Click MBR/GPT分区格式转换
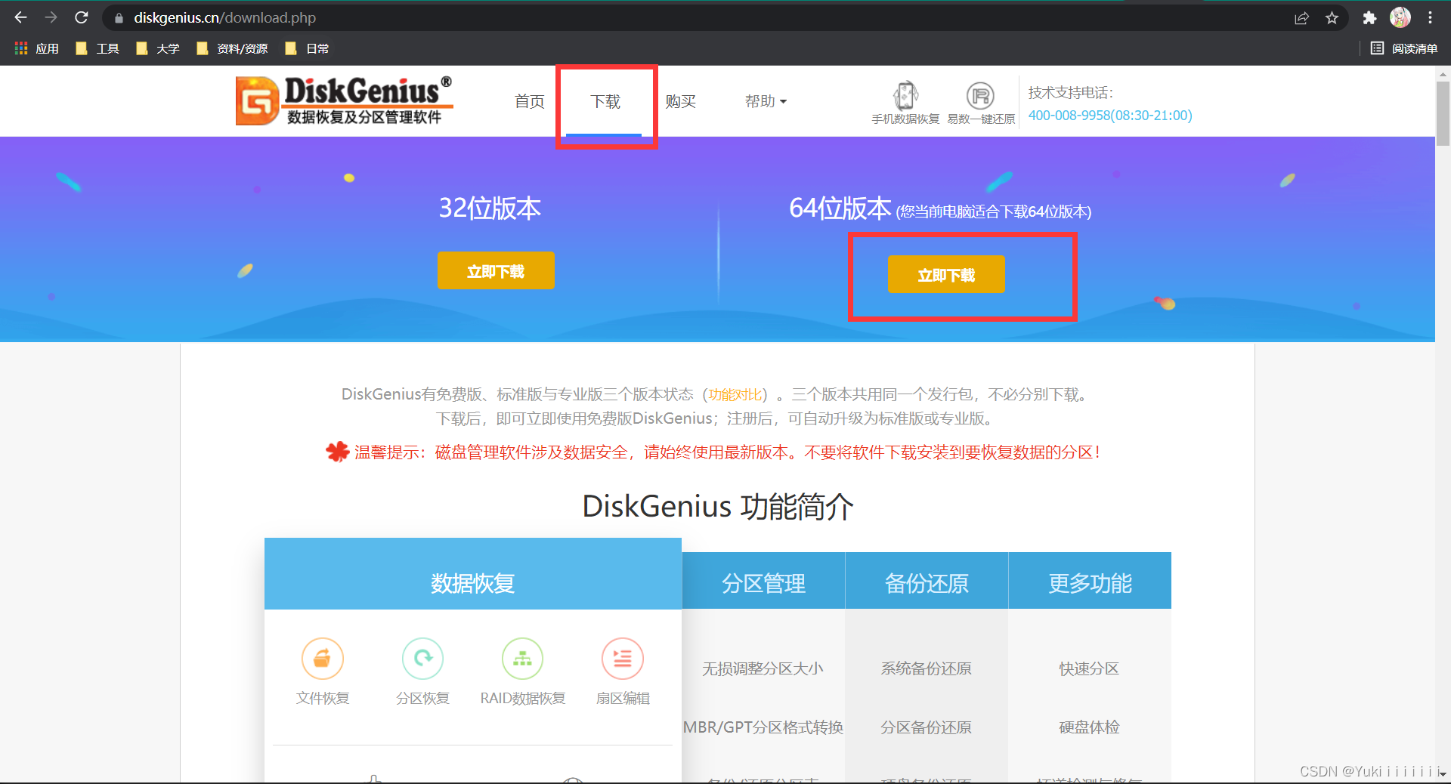 point(763,727)
